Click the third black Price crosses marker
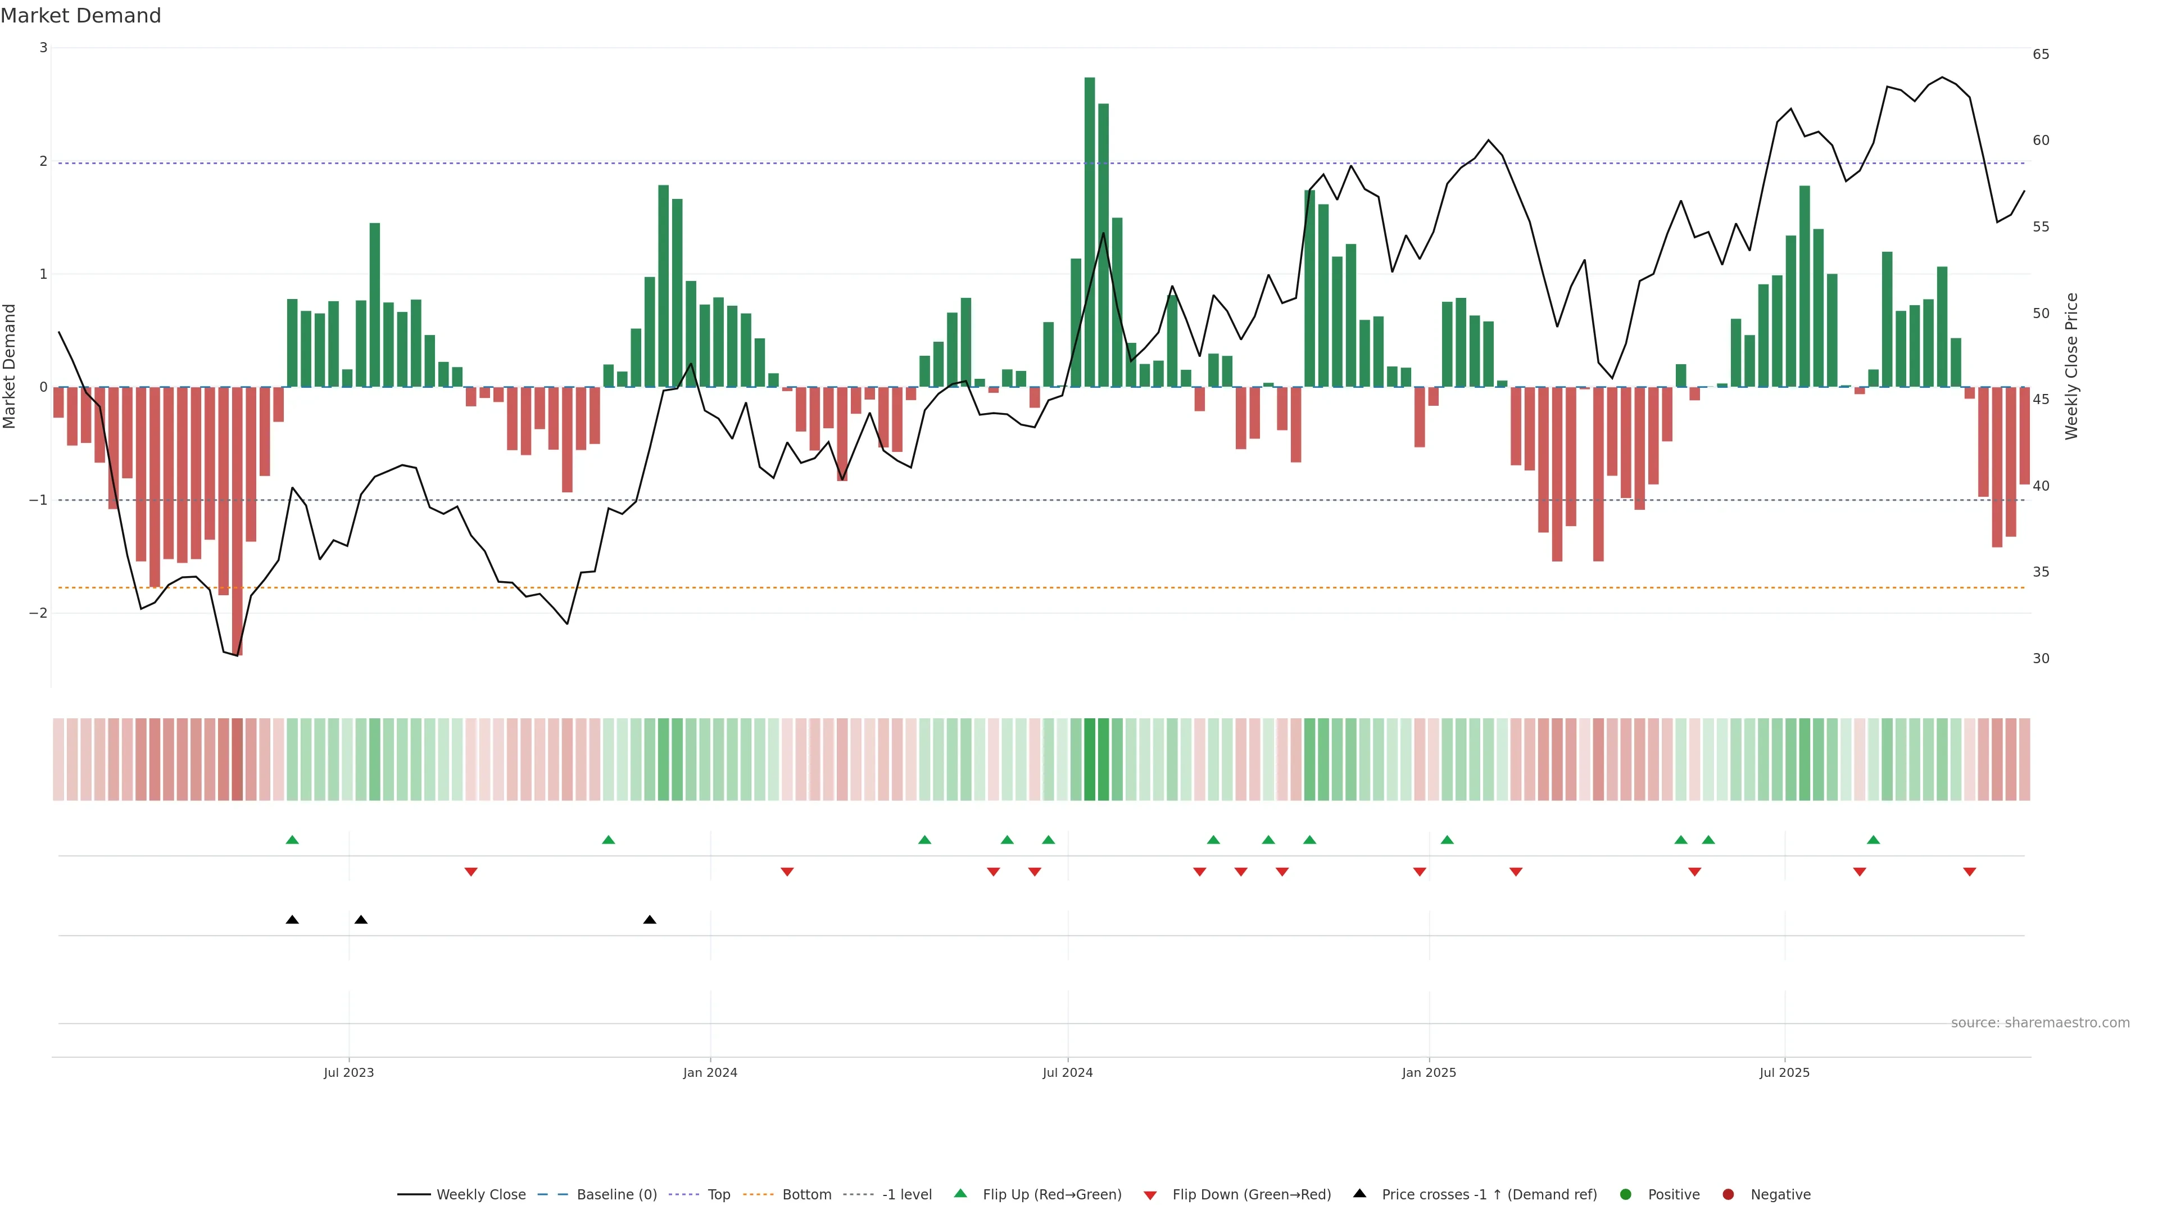This screenshot has width=2158, height=1214. (x=649, y=920)
